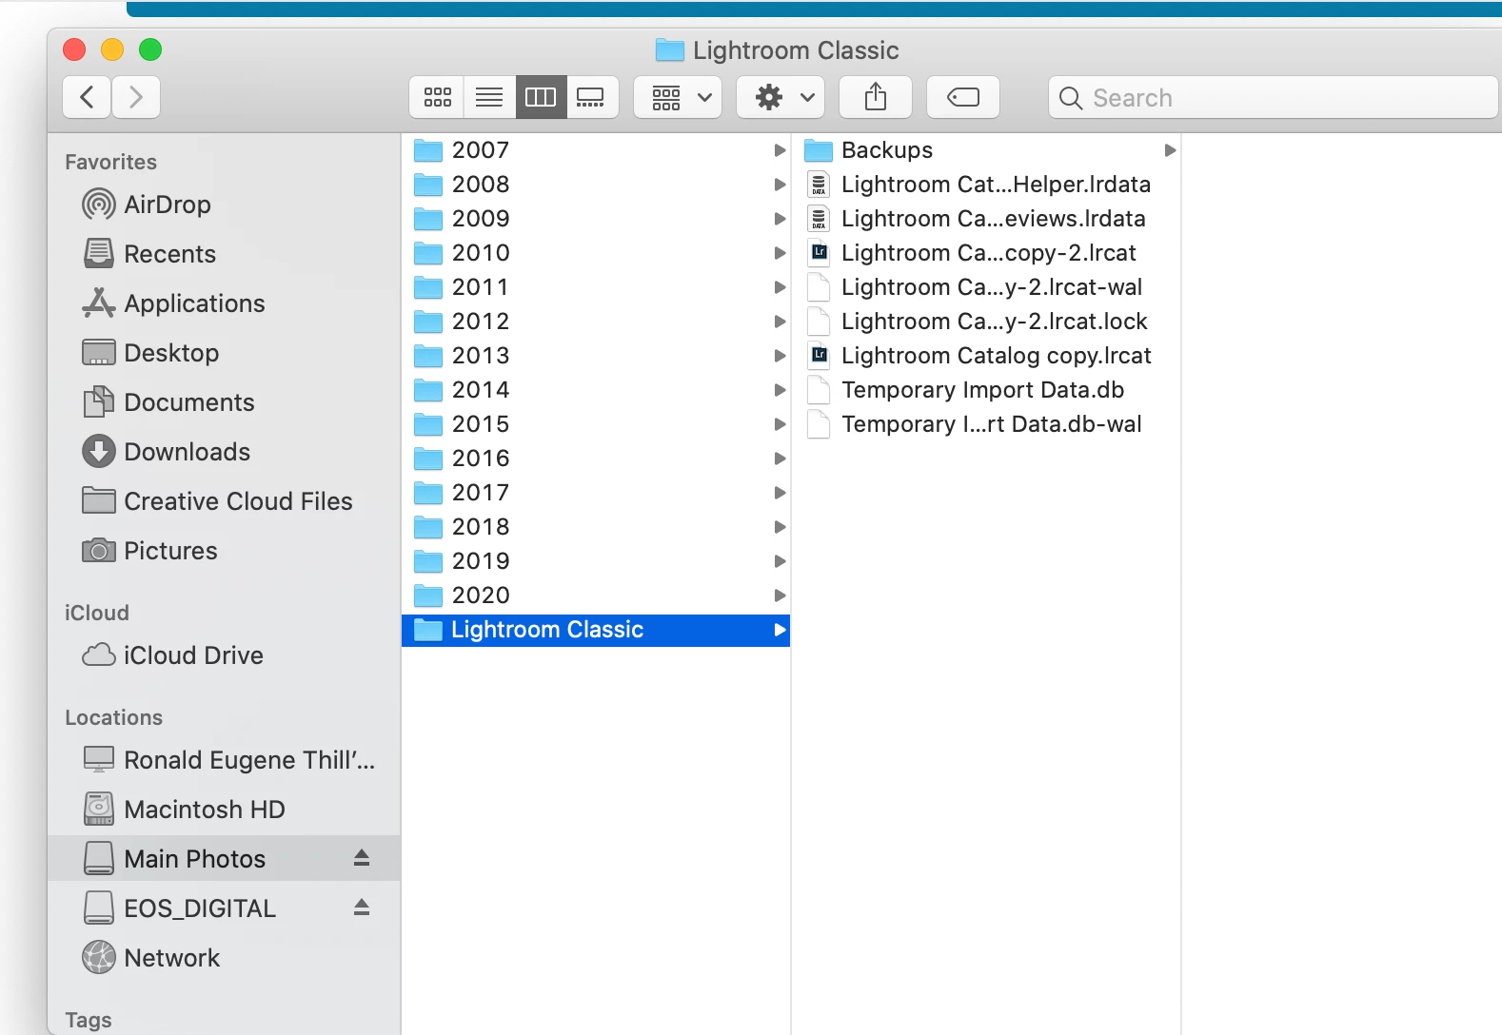Select Lightroom Ca...y-2.lrcat-wal file
Viewport: 1502px width, 1035px height.
(x=986, y=287)
